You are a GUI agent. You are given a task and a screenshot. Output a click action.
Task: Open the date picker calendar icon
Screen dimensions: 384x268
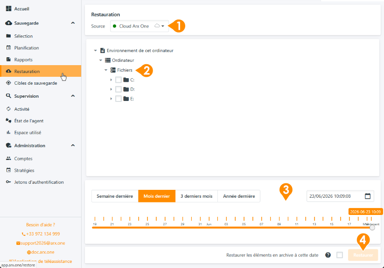click(x=368, y=196)
